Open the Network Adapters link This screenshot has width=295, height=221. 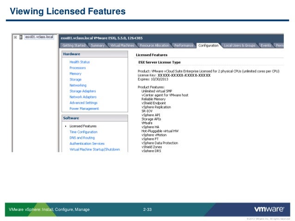[83, 97]
